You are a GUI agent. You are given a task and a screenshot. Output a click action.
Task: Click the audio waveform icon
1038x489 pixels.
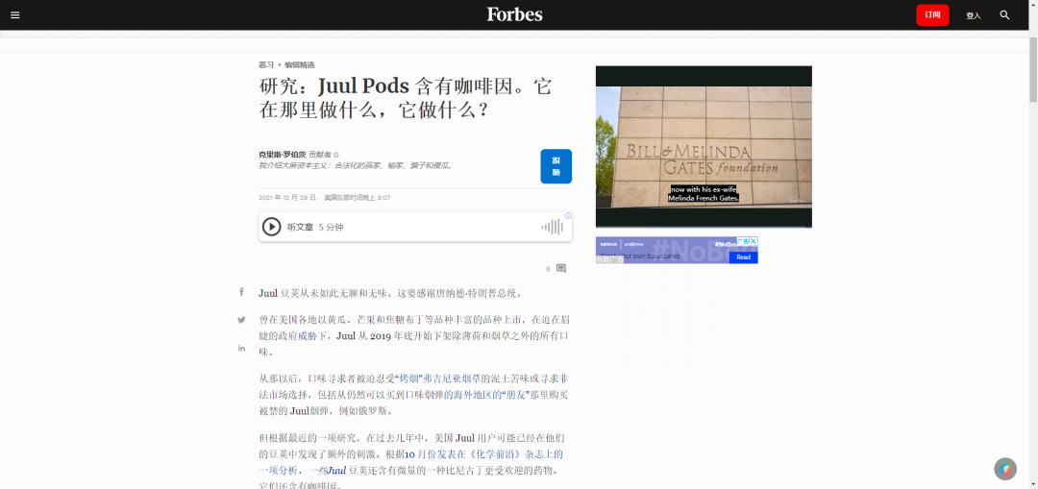point(553,227)
